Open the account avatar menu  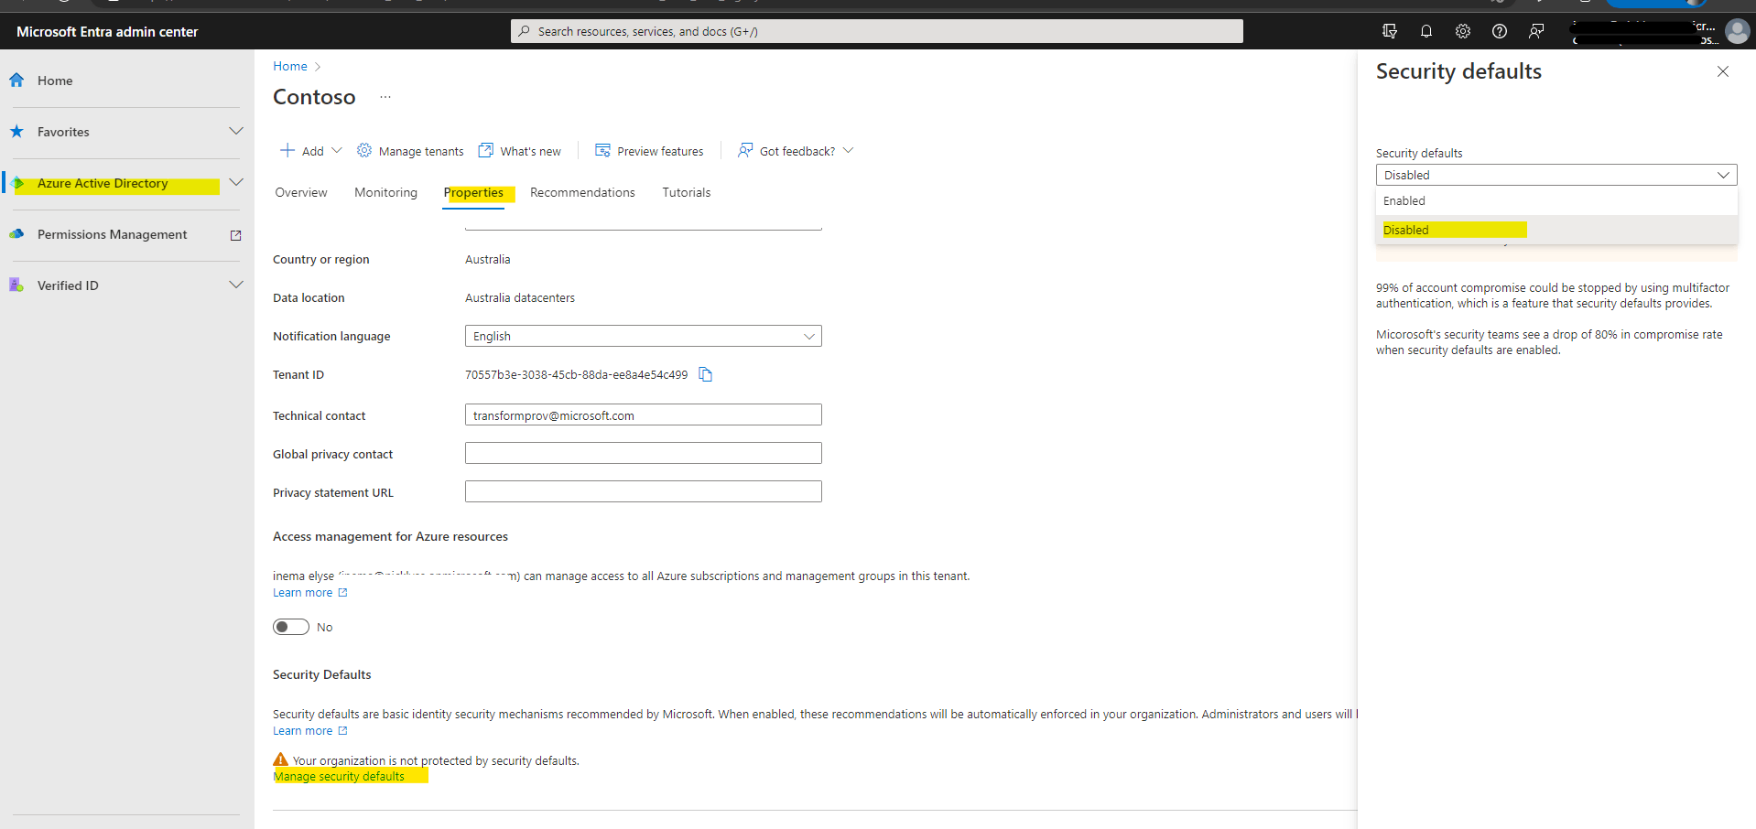point(1737,31)
